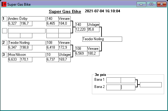Select the 198,8 speed cell
The width and height of the screenshot is (168, 111).
[x=26, y=48]
